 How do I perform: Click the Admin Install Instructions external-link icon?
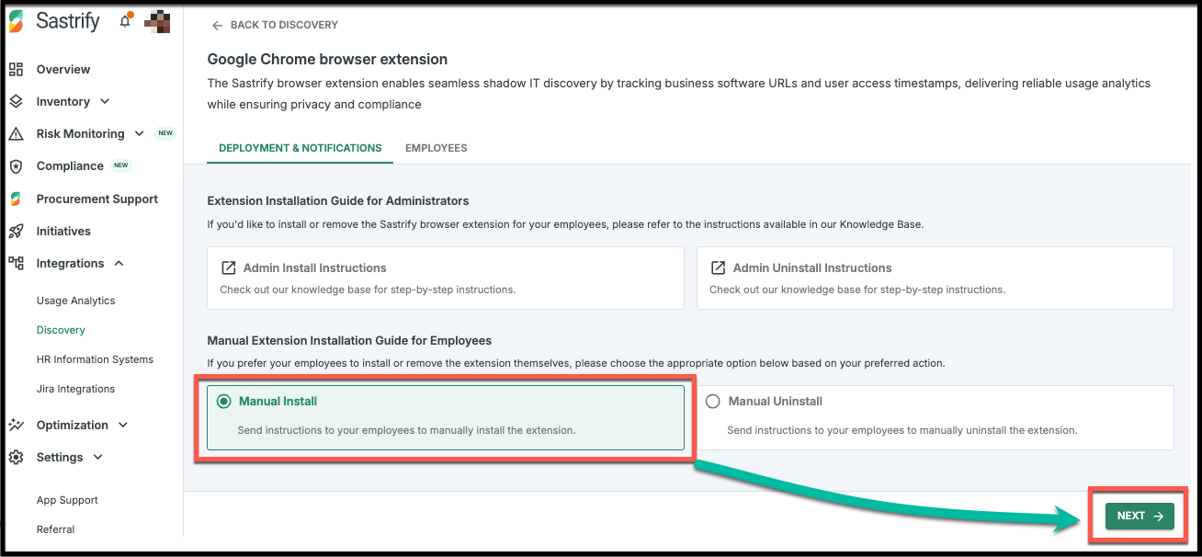click(229, 268)
